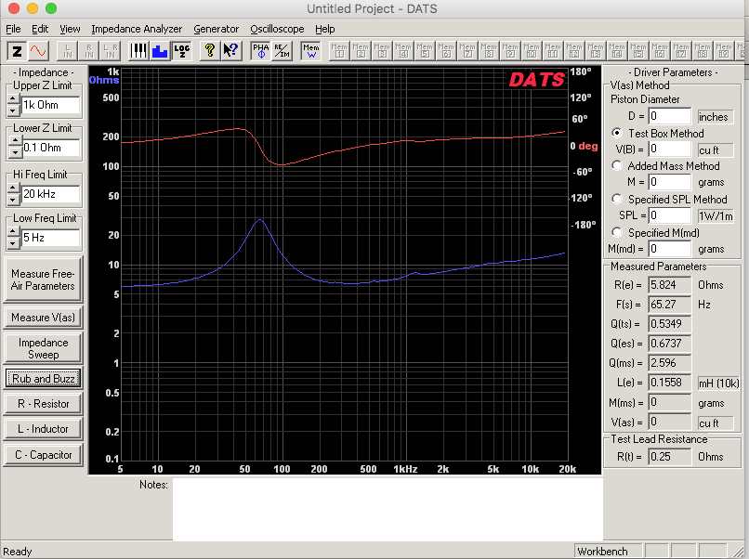The width and height of the screenshot is (749, 559).
Task: Toggle the RE/IM display icon
Action: tap(282, 50)
